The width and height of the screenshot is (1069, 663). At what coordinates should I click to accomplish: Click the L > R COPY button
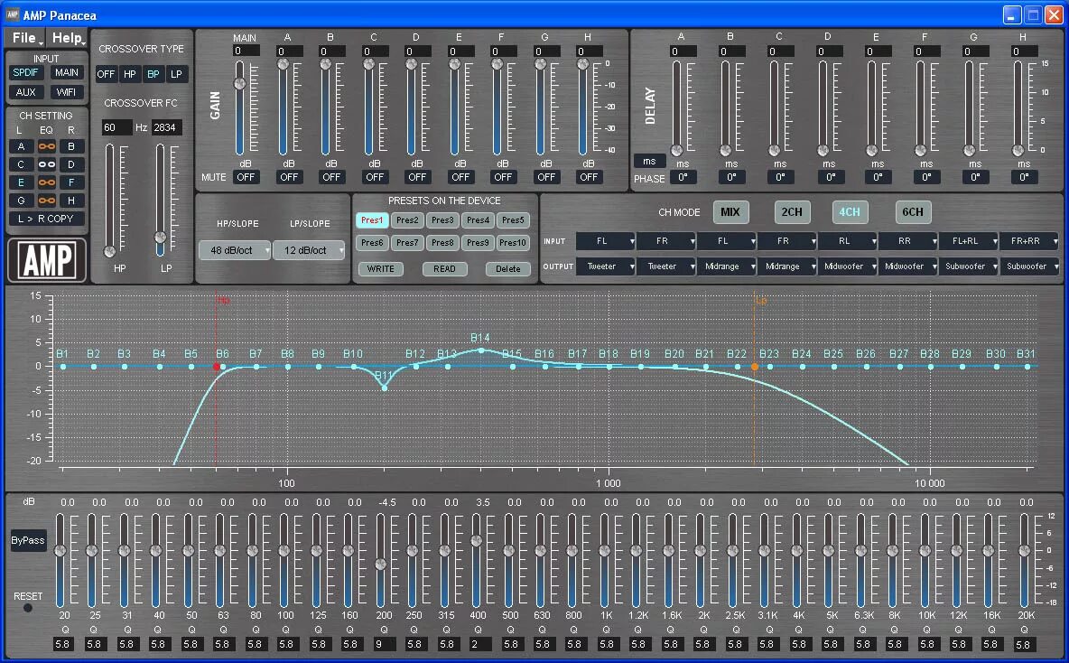(x=46, y=218)
